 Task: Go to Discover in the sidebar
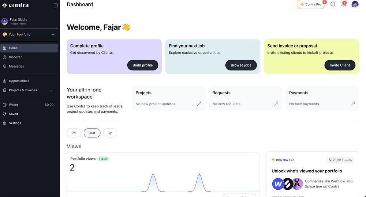click(29, 57)
